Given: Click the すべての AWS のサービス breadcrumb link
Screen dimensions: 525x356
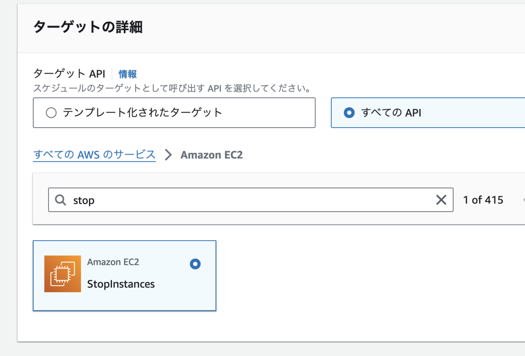Looking at the screenshot, I should 94,155.
